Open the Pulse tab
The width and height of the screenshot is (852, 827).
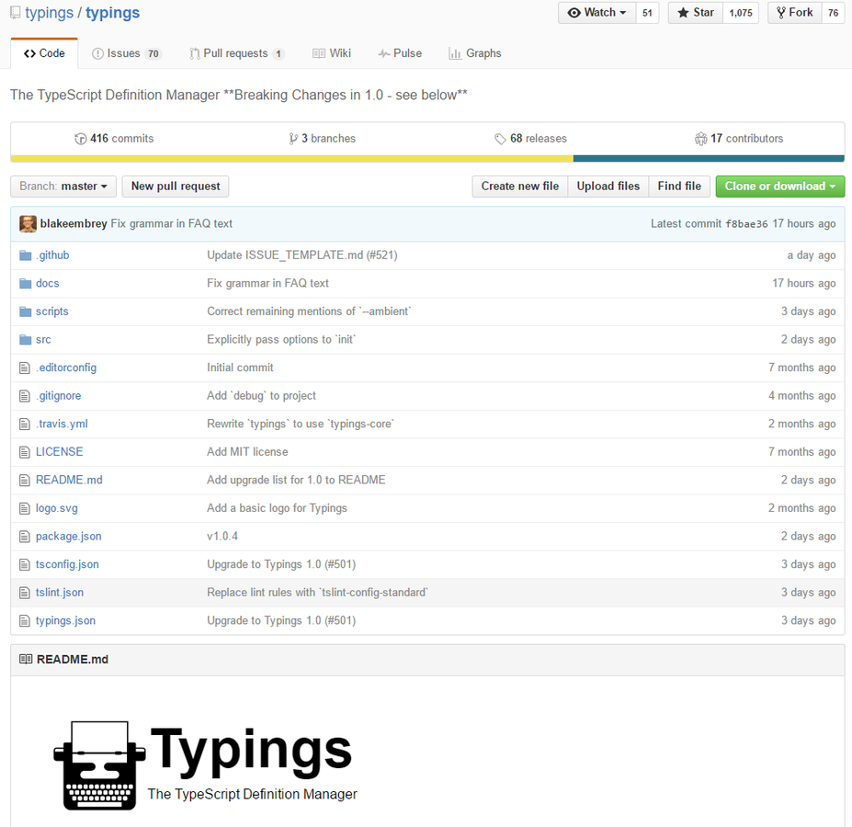(x=400, y=53)
